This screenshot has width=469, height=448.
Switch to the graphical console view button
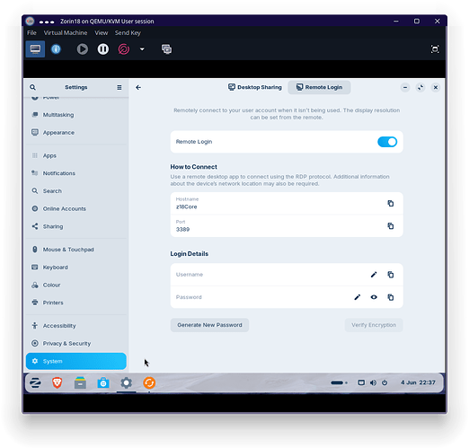[35, 49]
